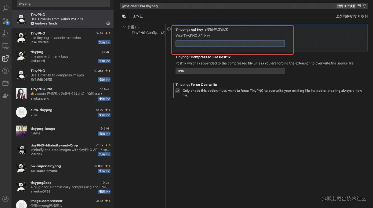The width and height of the screenshot is (373, 208).
Task: Select the '上次同步时间: 0 秒前' status text
Action: [x=352, y=16]
